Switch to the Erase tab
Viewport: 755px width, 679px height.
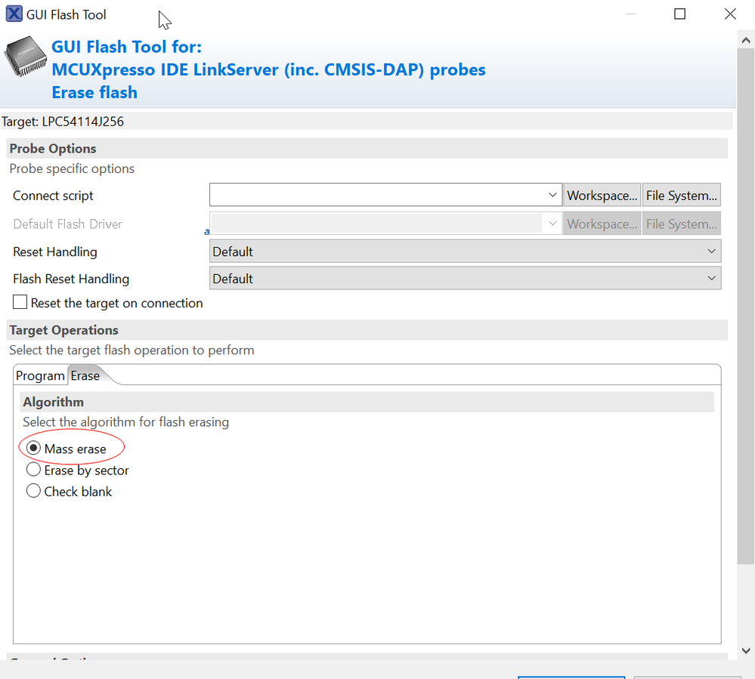pyautogui.click(x=85, y=375)
